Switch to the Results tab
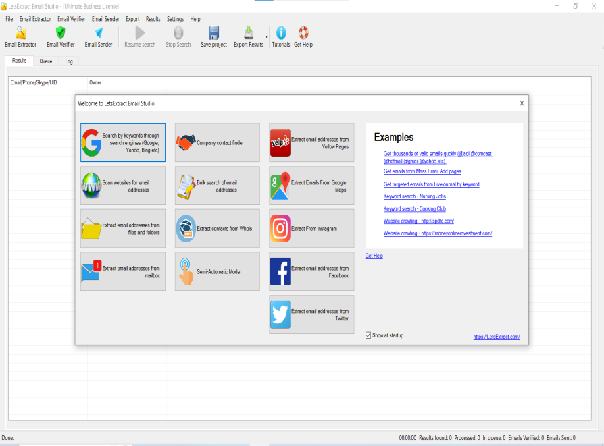 pyautogui.click(x=20, y=61)
